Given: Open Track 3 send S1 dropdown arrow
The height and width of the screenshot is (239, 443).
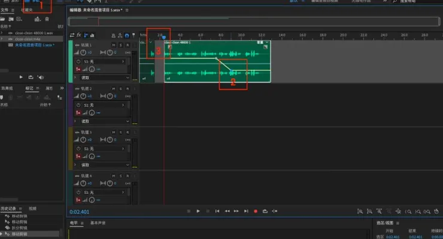Looking at the screenshot, I should (123, 149).
